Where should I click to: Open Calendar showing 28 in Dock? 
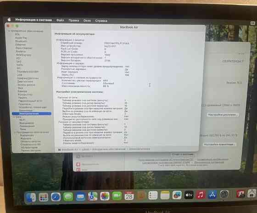click(x=129, y=196)
